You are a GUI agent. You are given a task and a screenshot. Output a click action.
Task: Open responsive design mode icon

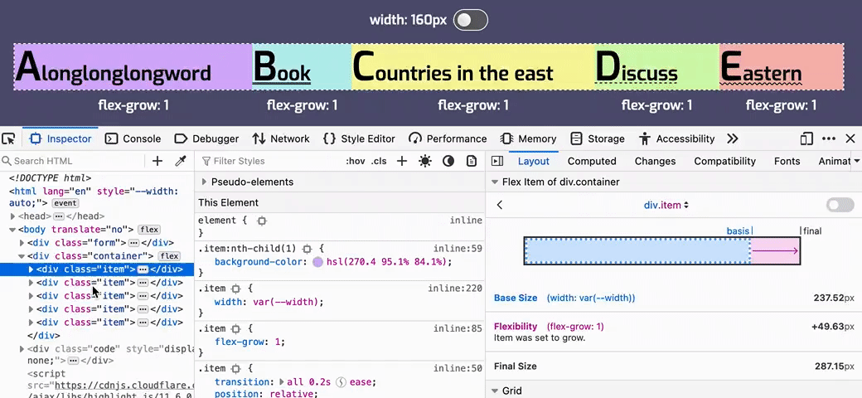pos(806,138)
